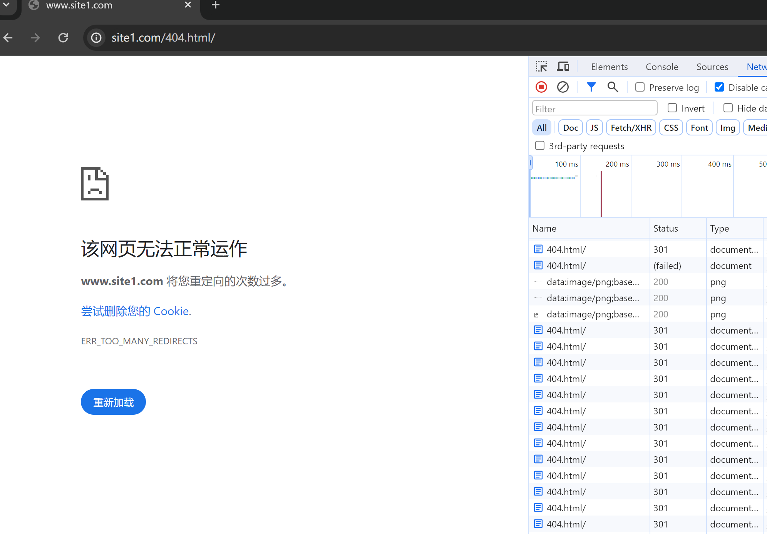The height and width of the screenshot is (534, 767).
Task: Expand the tab search dropdown chevron
Action: [6, 5]
